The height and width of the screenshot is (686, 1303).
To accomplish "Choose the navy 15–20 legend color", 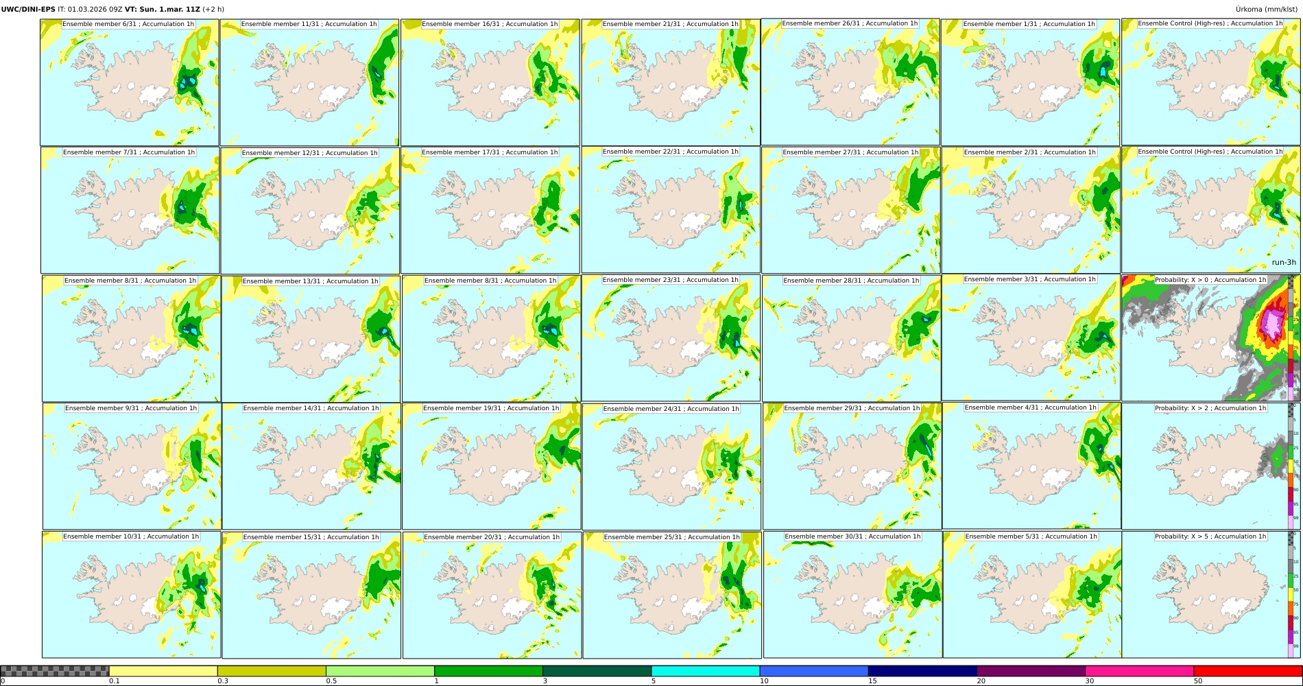I will tap(922, 671).
